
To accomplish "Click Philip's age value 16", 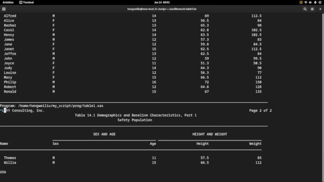I will (x=154, y=82).
